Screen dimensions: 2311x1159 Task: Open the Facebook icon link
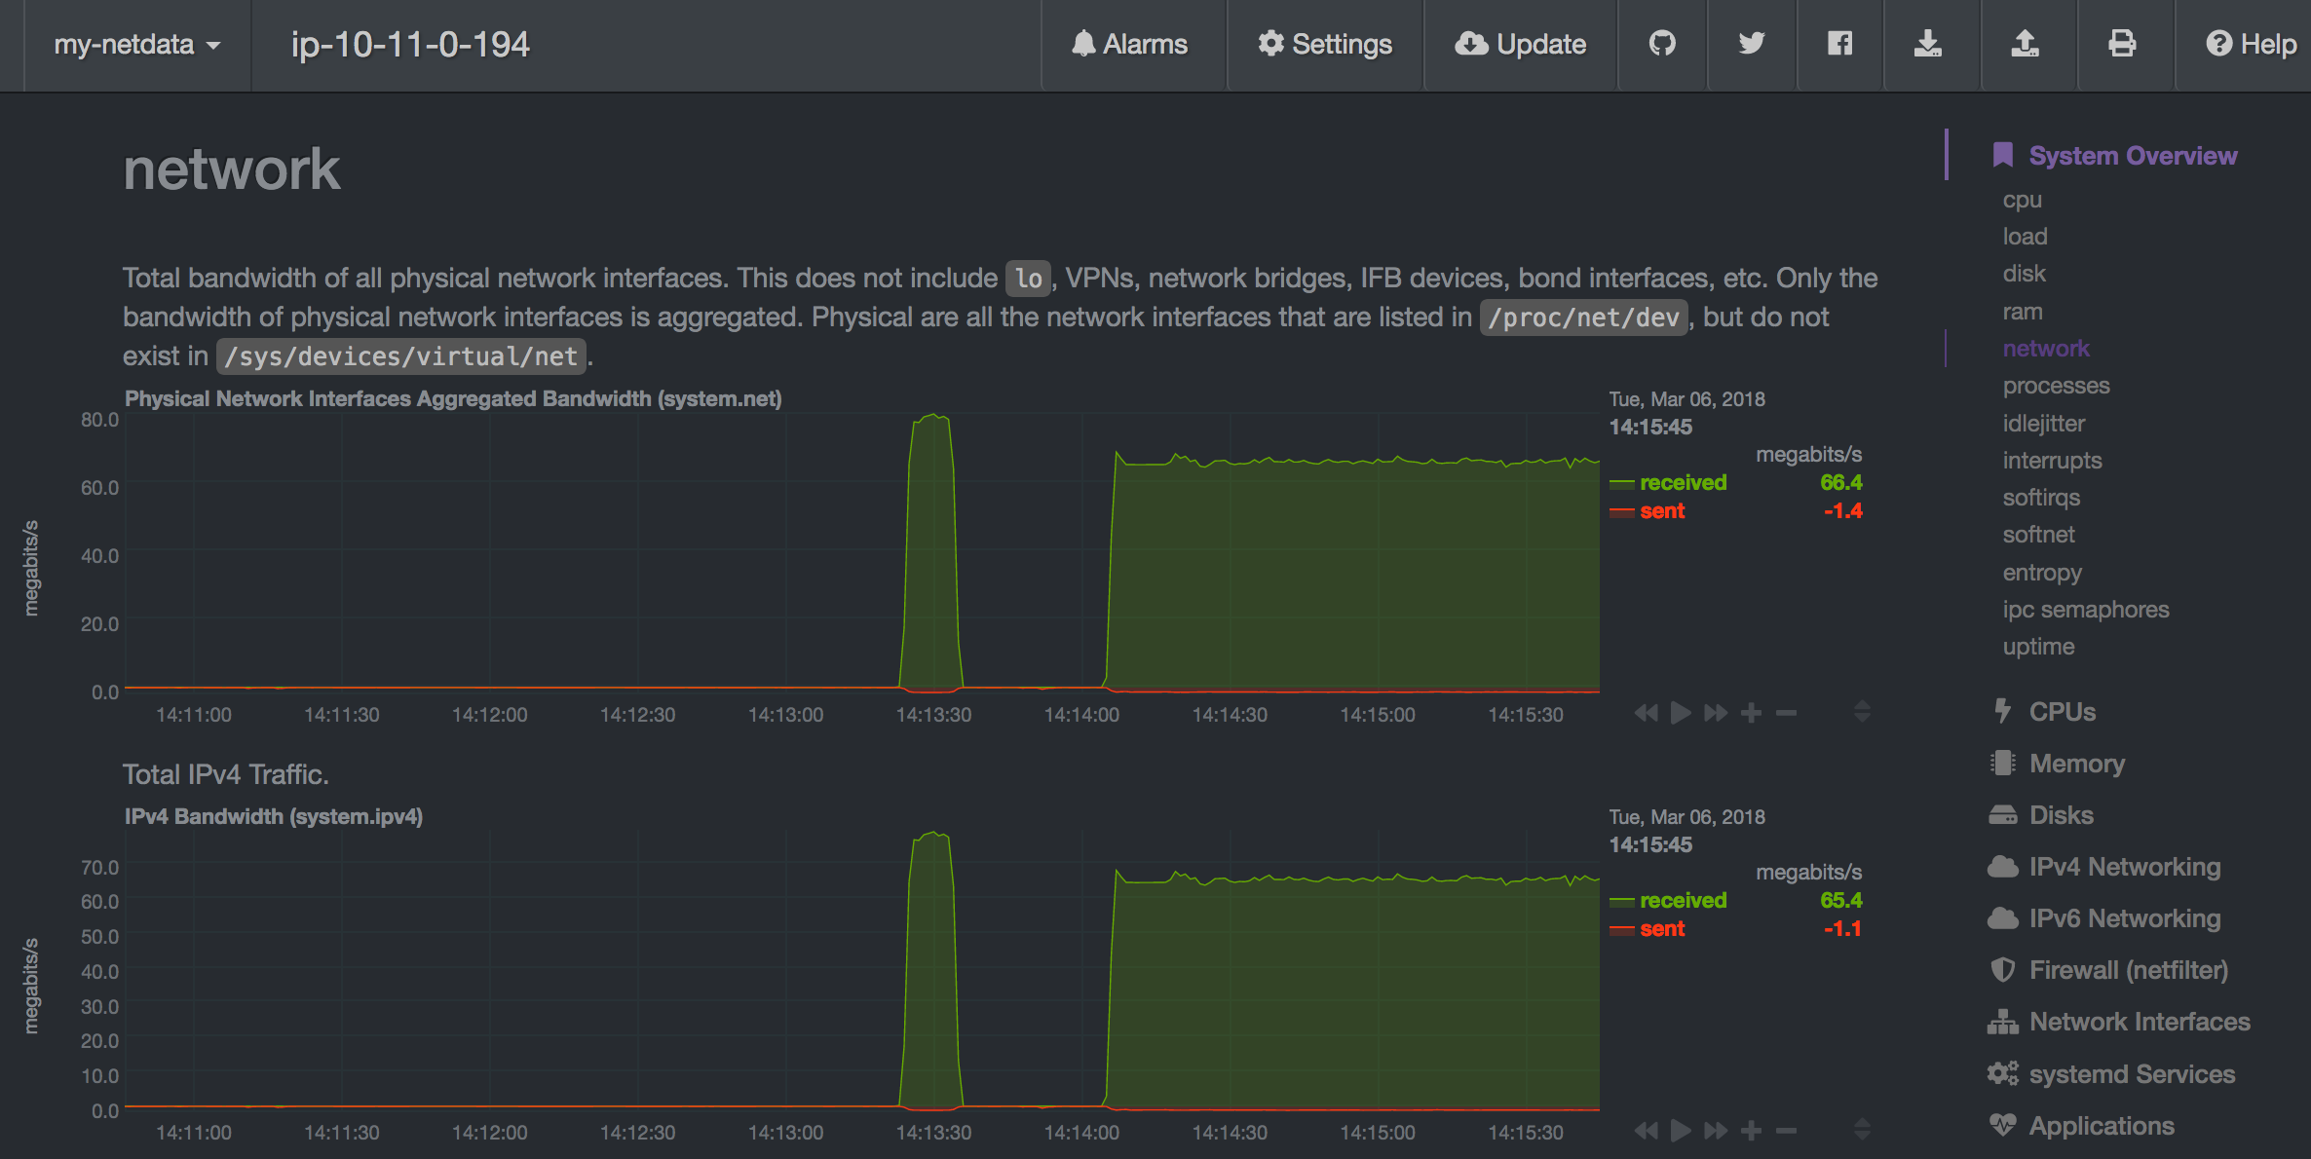coord(1839,44)
